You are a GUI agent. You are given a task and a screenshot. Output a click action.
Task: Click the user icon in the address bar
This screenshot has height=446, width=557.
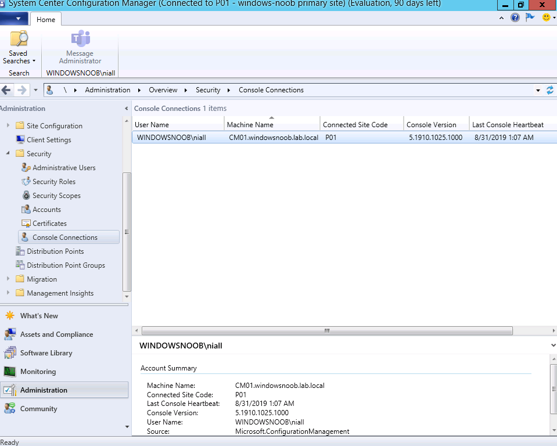point(50,90)
